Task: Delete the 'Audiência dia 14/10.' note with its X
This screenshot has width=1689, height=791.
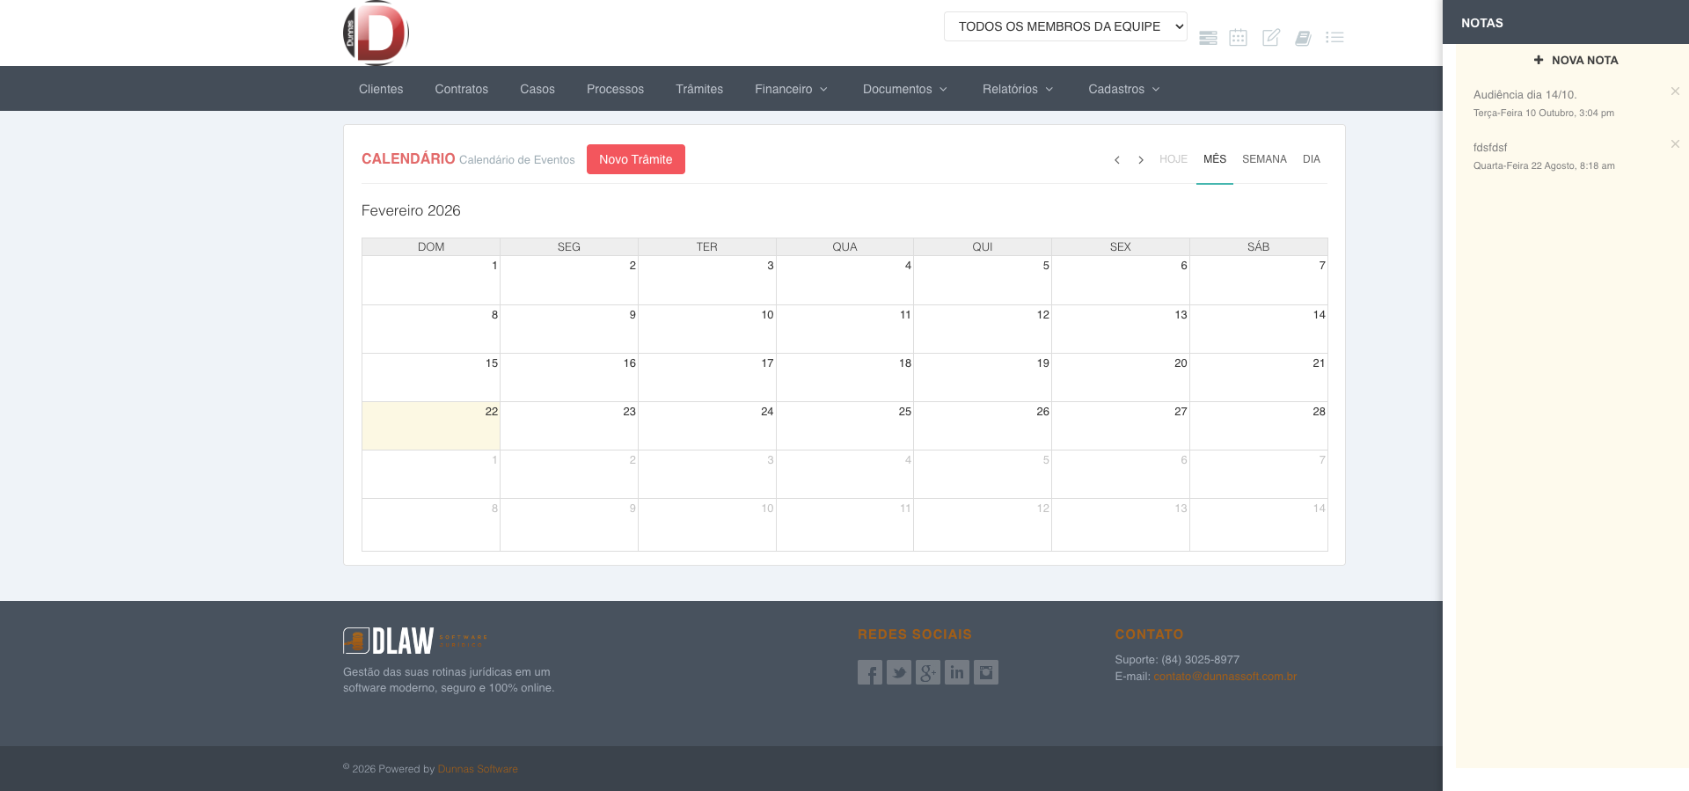Action: [x=1675, y=92]
